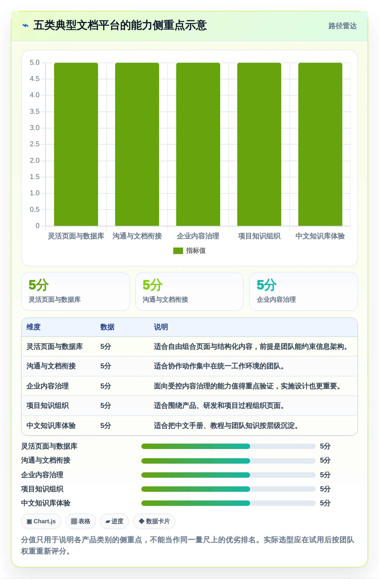The width and height of the screenshot is (379, 579).
Task: Select the table row cell 沟通与文档衔接
Action: (x=51, y=366)
